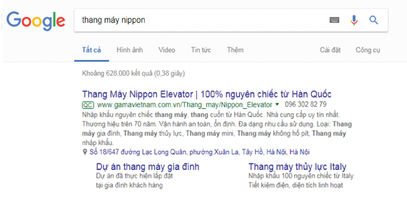Viewport: 407px width, 206px height.
Task: Open 'Thang máy thủy lực Italy' sitelink
Action: pos(297,167)
